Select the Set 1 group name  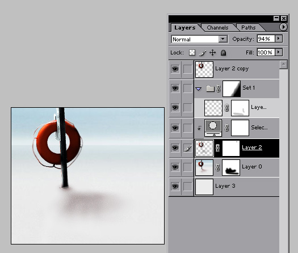[249, 88]
